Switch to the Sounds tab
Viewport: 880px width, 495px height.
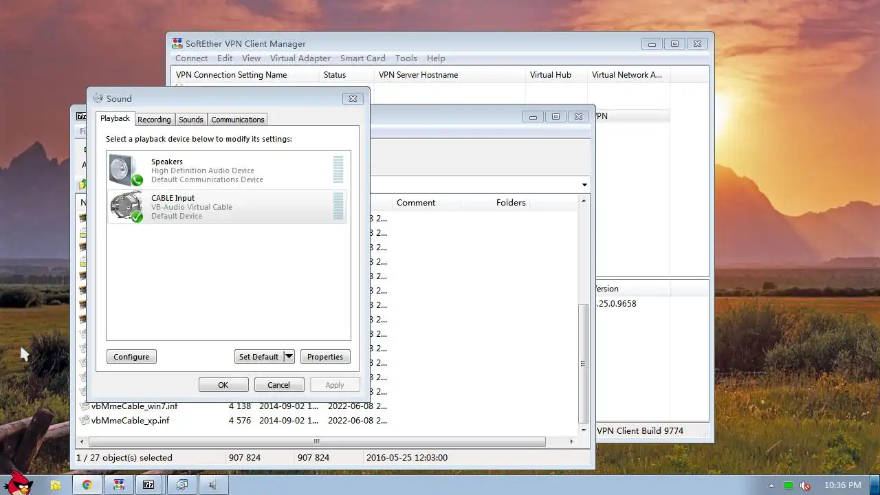tap(190, 120)
